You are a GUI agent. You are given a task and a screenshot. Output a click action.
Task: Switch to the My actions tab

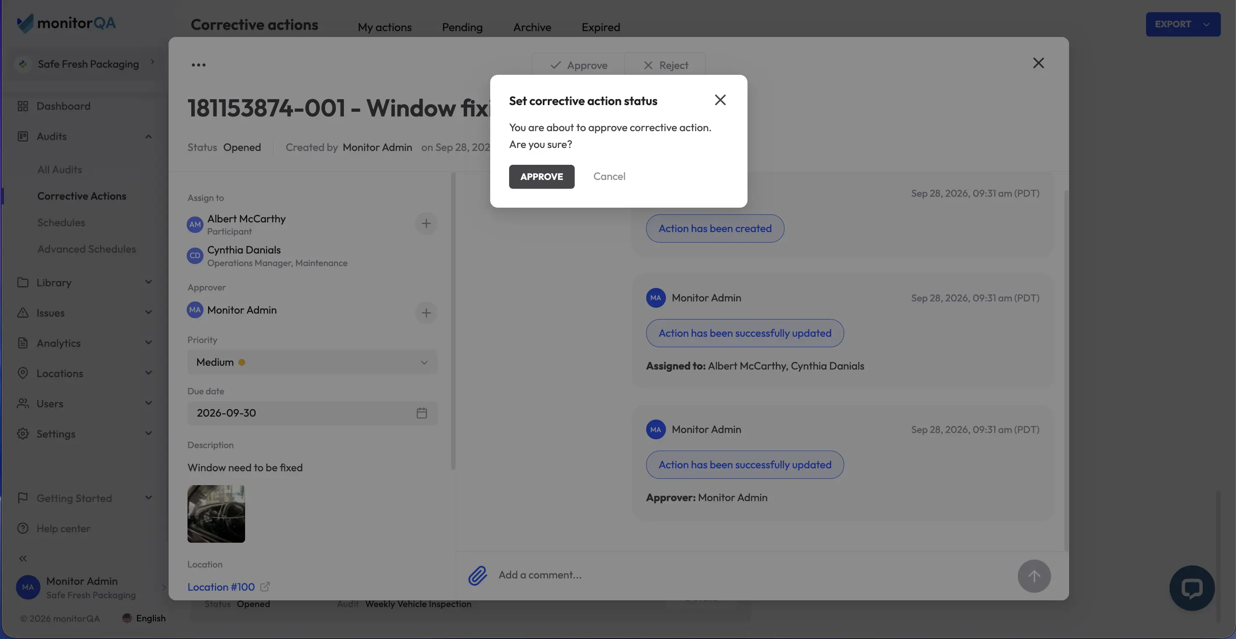coord(384,27)
